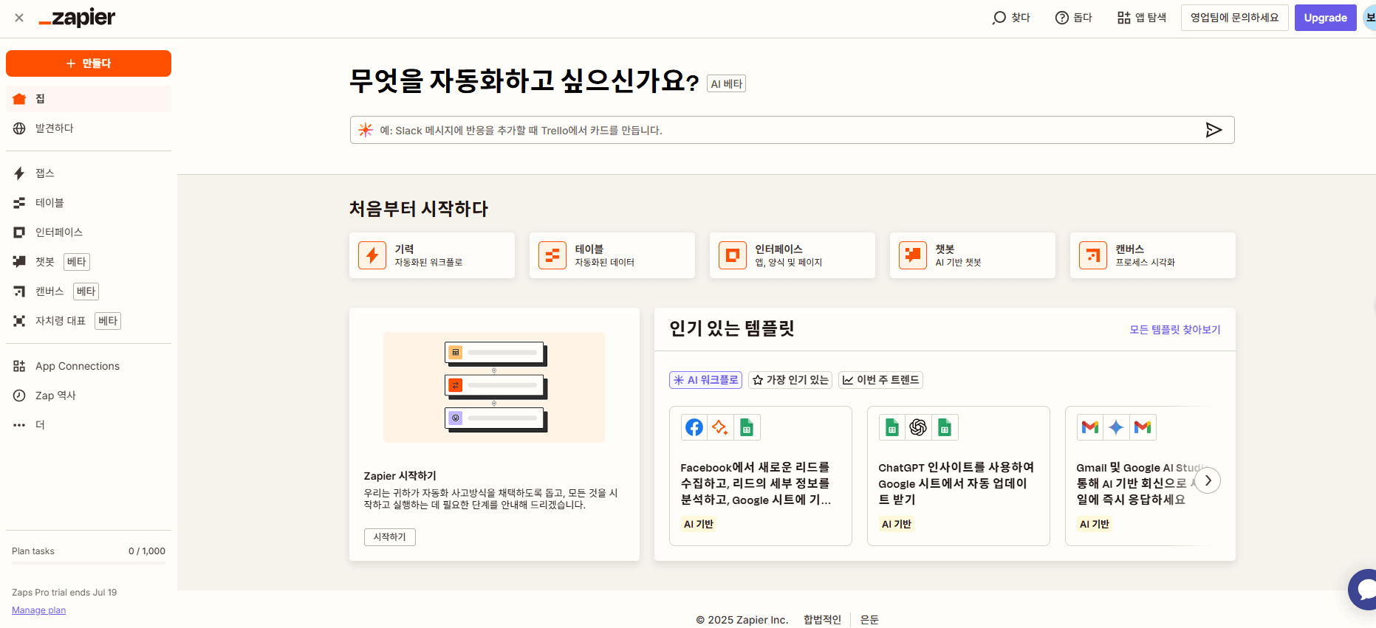Click the Plan tasks usage progress bar
This screenshot has width=1376, height=628.
89,564
